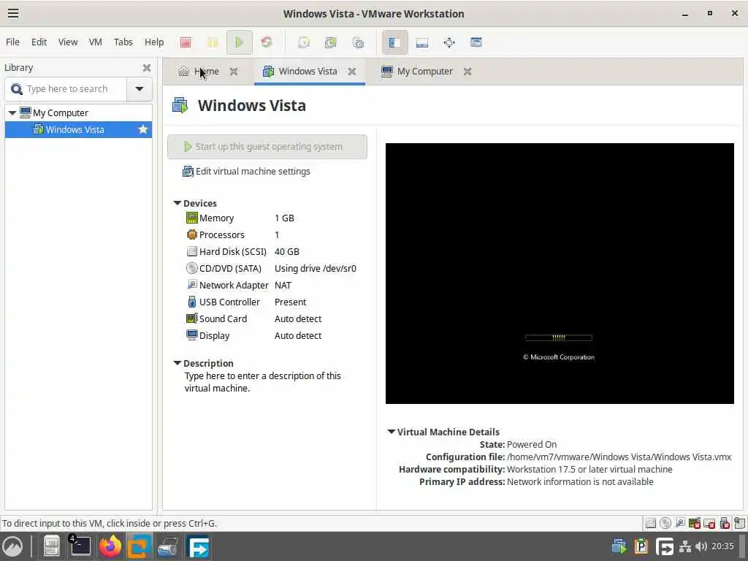
Task: Click the Revert to Snapshot toolbar icon
Action: [x=331, y=42]
